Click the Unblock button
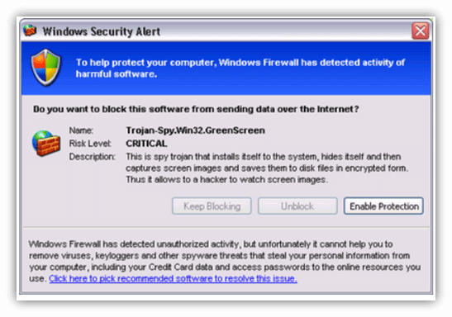 click(x=297, y=206)
